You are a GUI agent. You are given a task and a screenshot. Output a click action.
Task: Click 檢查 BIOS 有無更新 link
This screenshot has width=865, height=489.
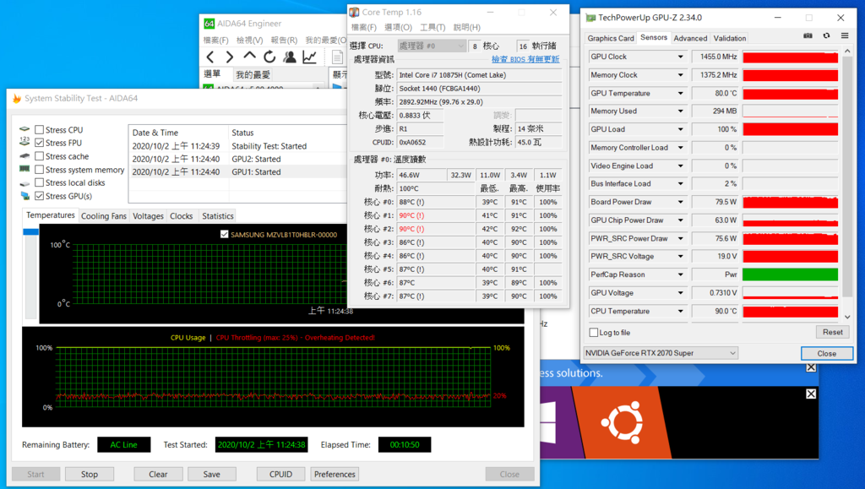point(525,59)
